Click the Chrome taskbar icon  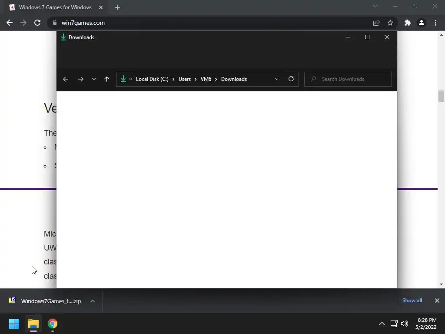click(53, 324)
